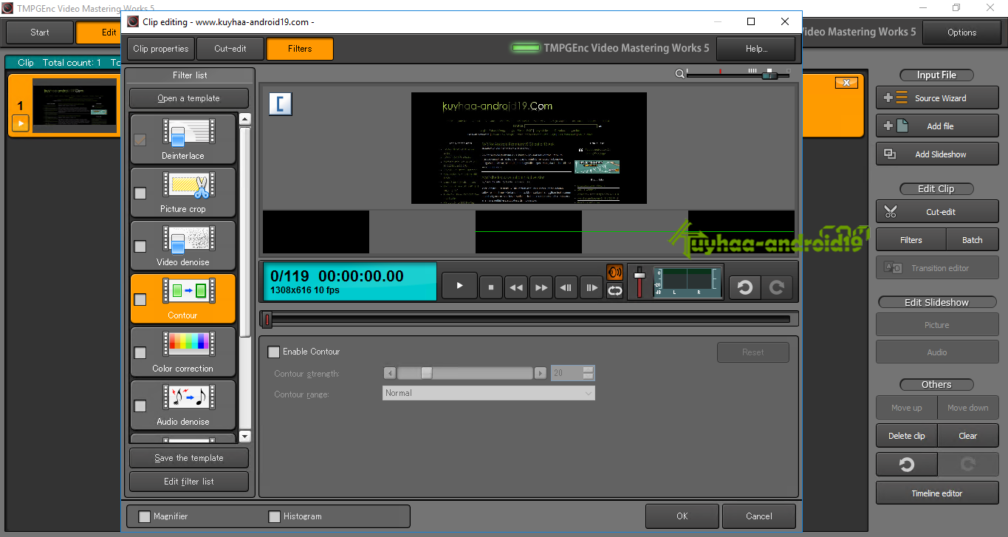This screenshot has width=1008, height=537.
Task: Click the audio volume fader knob
Action: point(640,275)
